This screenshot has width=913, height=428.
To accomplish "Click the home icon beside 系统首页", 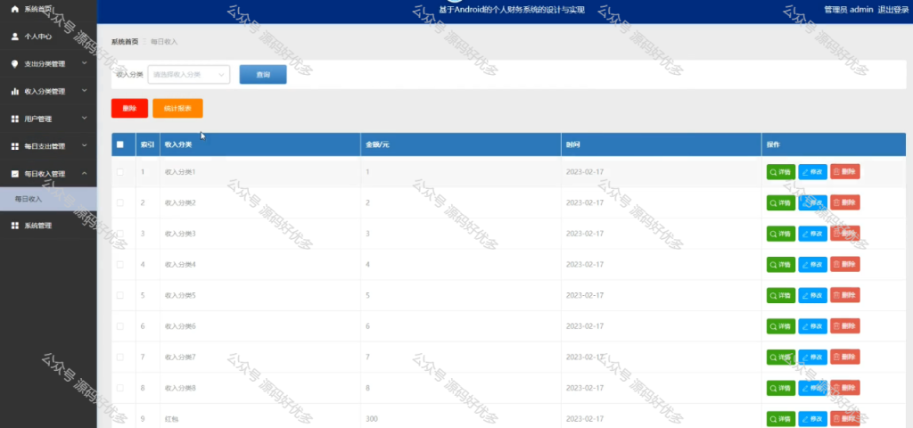I will pyautogui.click(x=15, y=9).
